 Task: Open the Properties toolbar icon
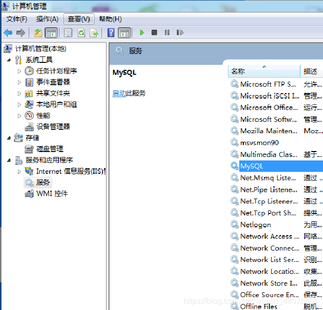coord(68,33)
